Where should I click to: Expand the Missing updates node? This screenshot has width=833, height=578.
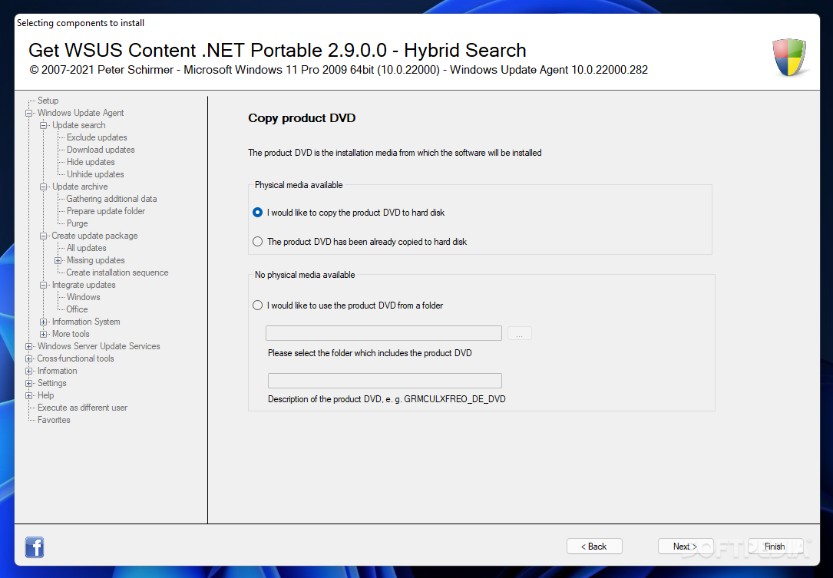point(58,260)
